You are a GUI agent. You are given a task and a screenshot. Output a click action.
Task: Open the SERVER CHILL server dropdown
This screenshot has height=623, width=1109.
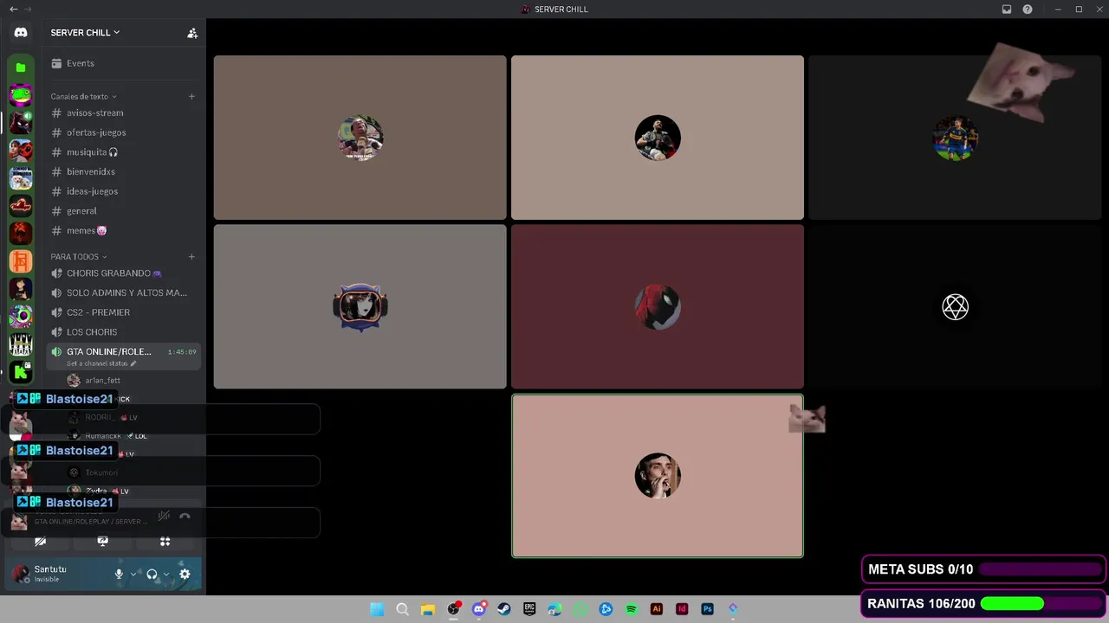coord(85,33)
